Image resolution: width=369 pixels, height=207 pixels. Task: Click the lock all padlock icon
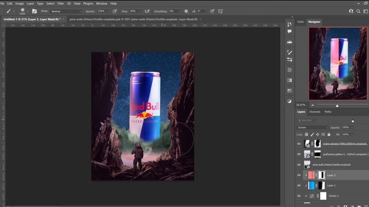pyautogui.click(x=329, y=135)
